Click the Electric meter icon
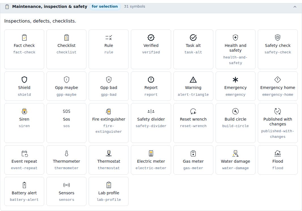 coord(151,153)
